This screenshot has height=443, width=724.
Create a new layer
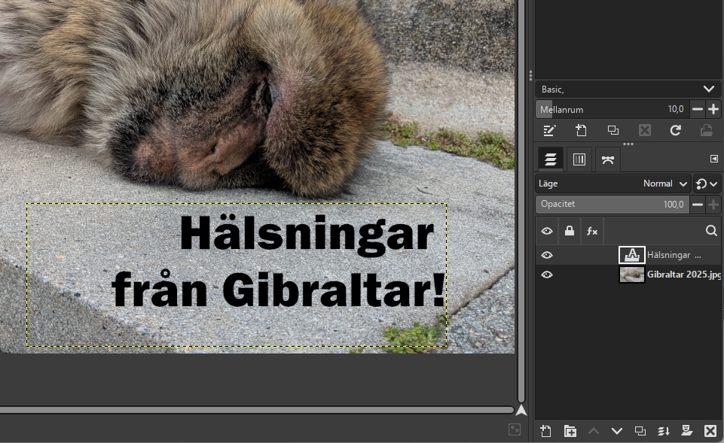tap(546, 431)
